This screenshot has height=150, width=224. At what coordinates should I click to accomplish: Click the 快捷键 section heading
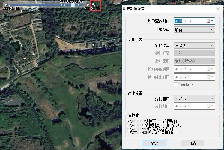[x=133, y=115]
